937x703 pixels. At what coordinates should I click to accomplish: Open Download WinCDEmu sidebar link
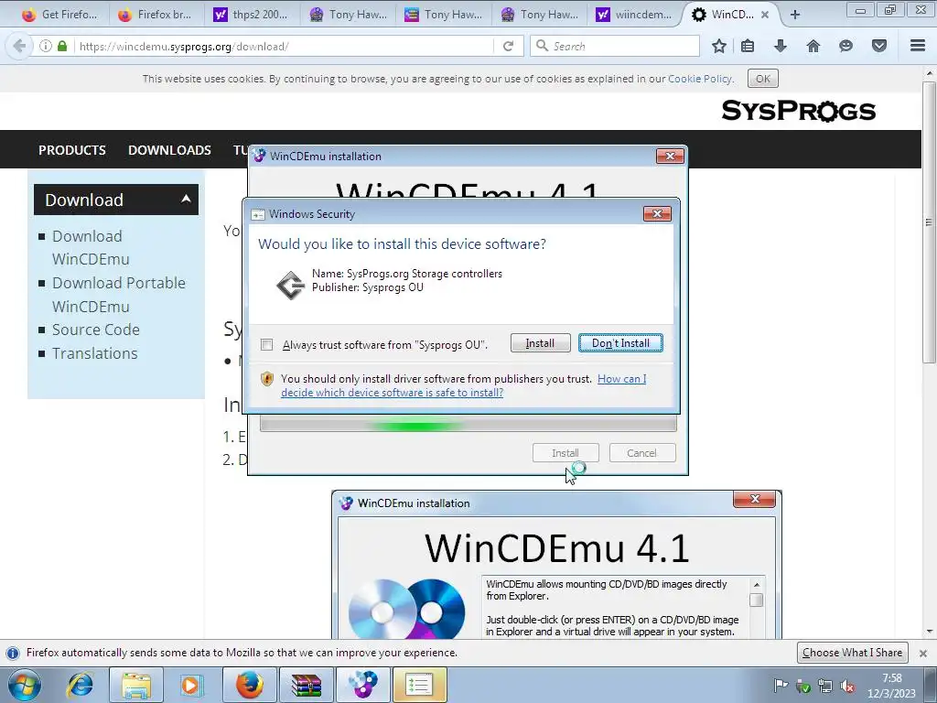(x=91, y=247)
